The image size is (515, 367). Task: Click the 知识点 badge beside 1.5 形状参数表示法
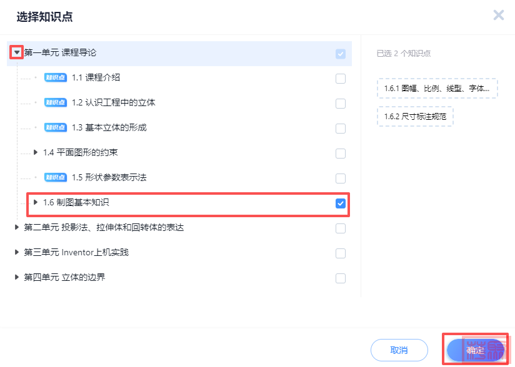tap(56, 178)
